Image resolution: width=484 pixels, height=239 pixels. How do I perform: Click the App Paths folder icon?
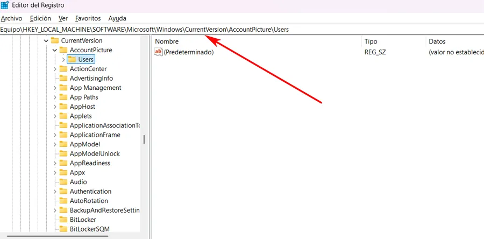(x=63, y=97)
